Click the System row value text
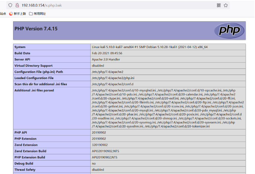 [150, 47]
